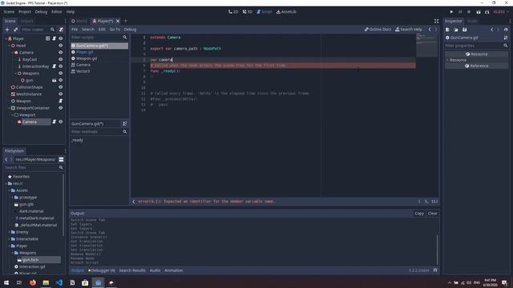Screen dimensions: 513x288
Task: Open the Scene menu
Action: 9,12
